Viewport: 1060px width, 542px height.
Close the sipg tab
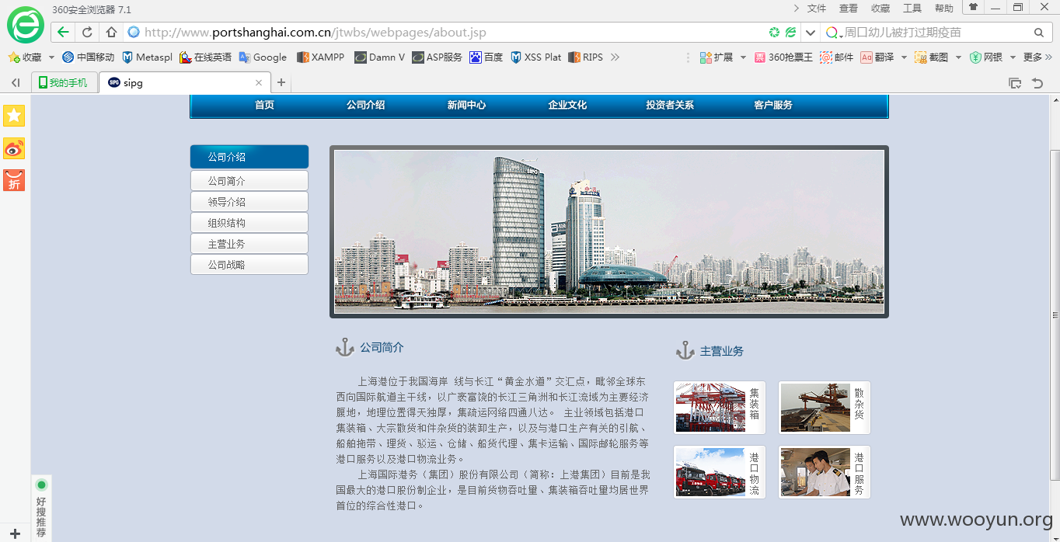click(x=259, y=82)
